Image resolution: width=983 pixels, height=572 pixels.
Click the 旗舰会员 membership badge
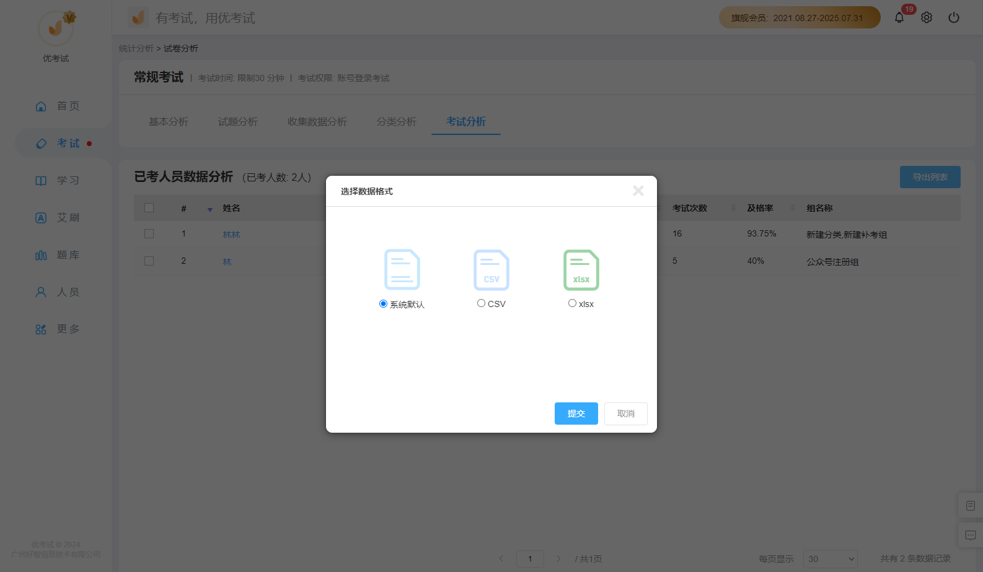[800, 17]
